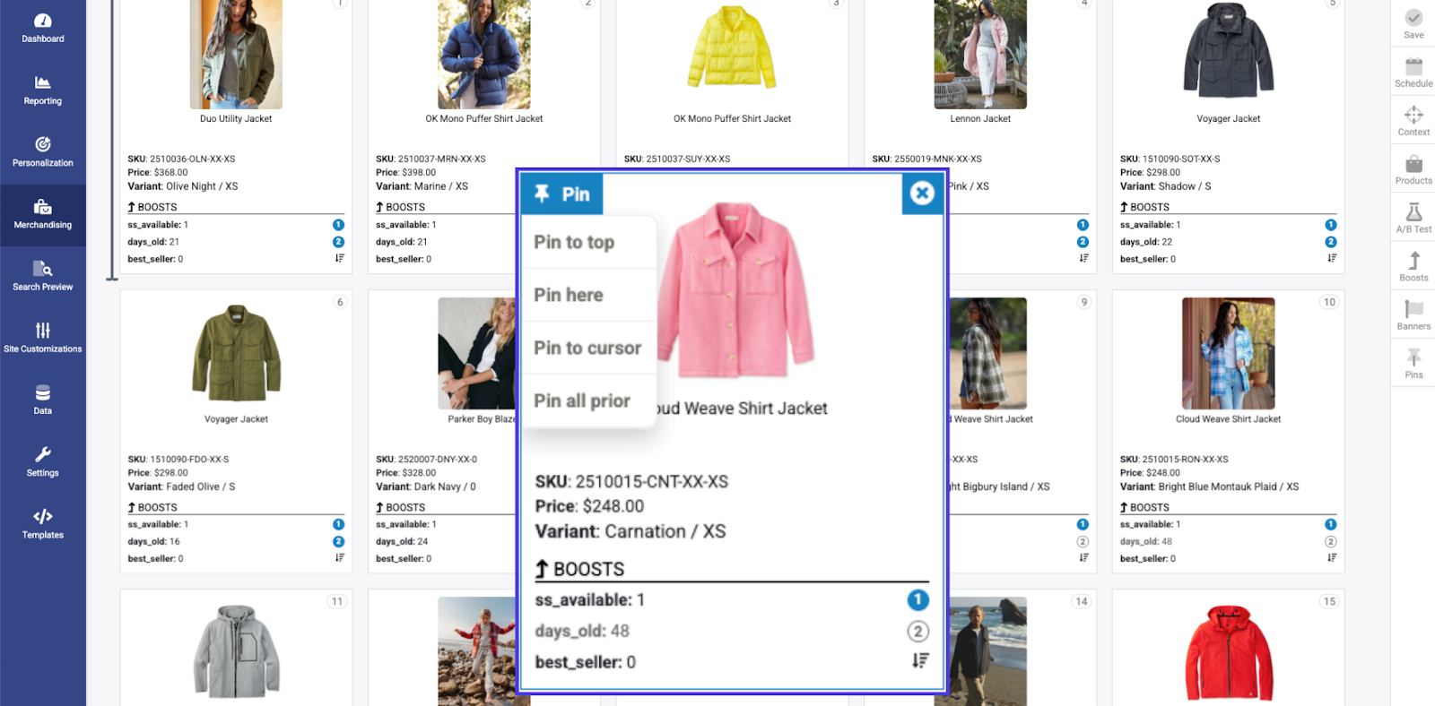Viewport: 1435px width, 706px height.
Task: Select Pin to top option
Action: (589, 242)
